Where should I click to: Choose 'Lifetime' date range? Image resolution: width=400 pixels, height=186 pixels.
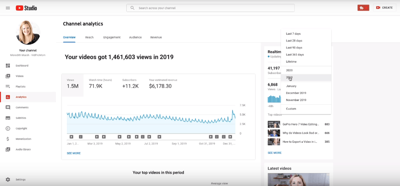pos(306,62)
